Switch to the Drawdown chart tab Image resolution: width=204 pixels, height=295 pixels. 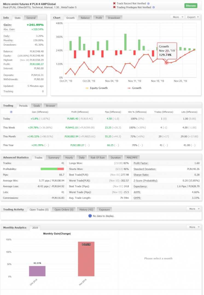point(114,18)
